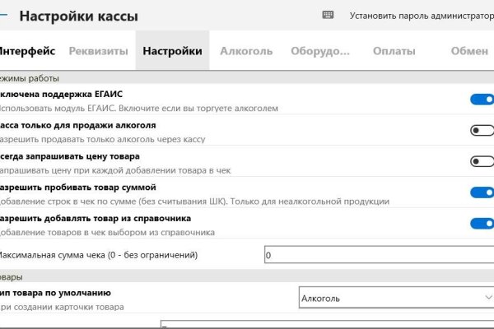Enable the alcohol-only sales toggle
The width and height of the screenshot is (494, 329).
(482, 131)
